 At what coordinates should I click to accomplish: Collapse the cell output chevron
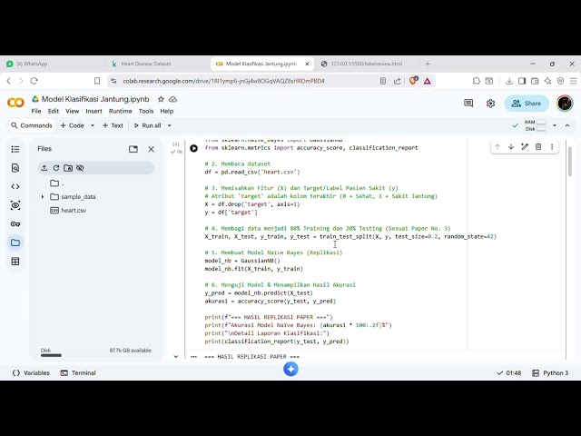(175, 357)
